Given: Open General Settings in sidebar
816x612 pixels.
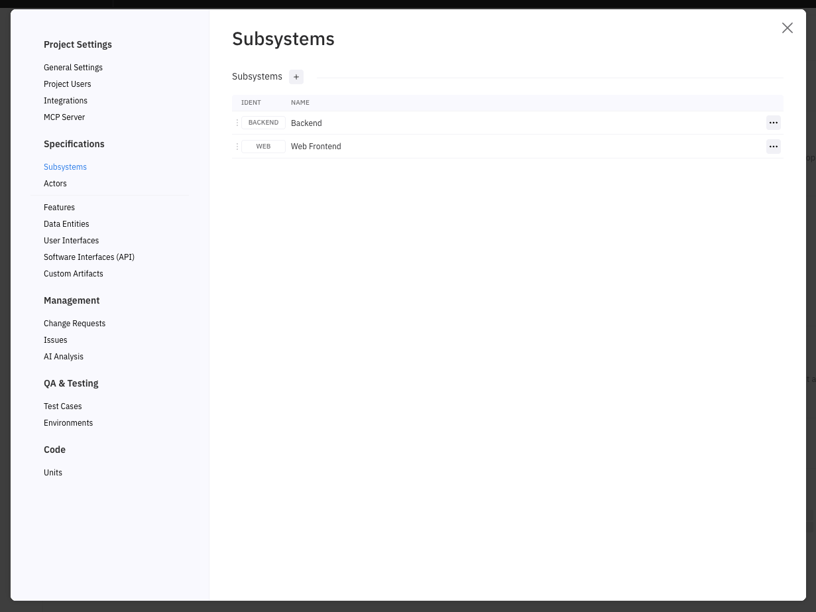Looking at the screenshot, I should coord(73,68).
